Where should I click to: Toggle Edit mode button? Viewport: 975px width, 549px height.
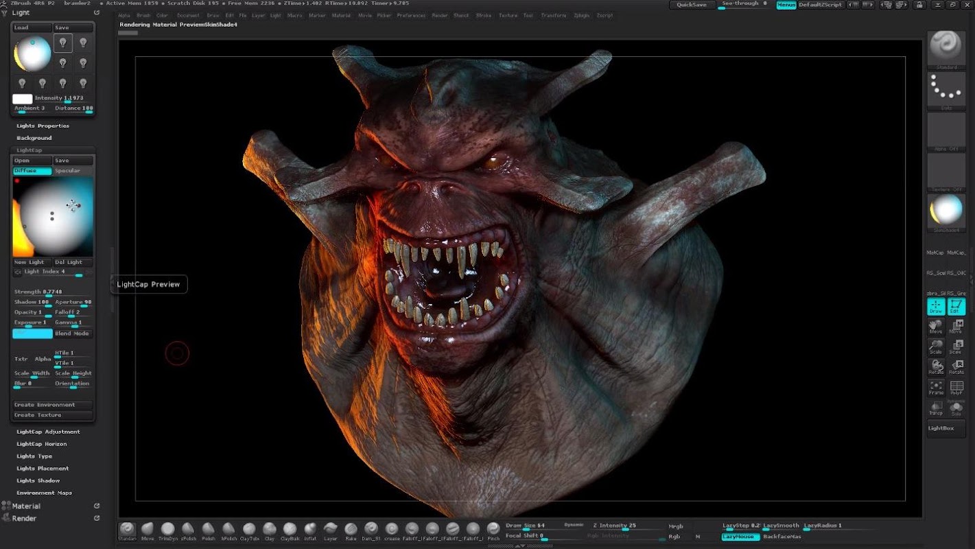click(x=956, y=307)
